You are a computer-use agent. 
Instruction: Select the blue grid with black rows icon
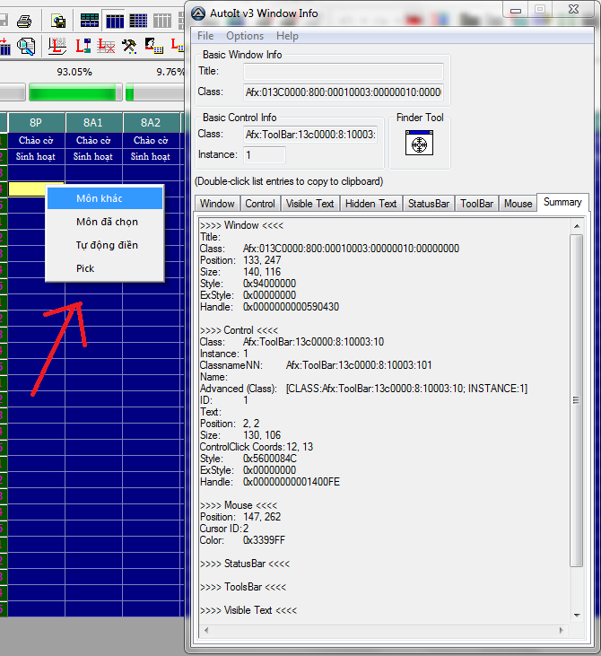(x=138, y=21)
